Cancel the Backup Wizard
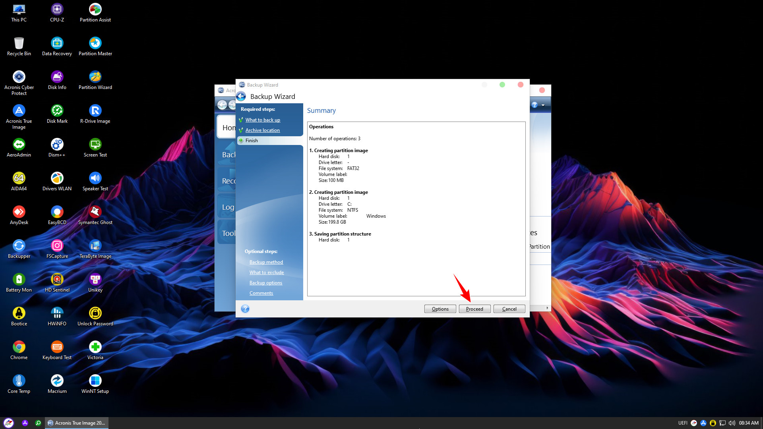 click(509, 309)
